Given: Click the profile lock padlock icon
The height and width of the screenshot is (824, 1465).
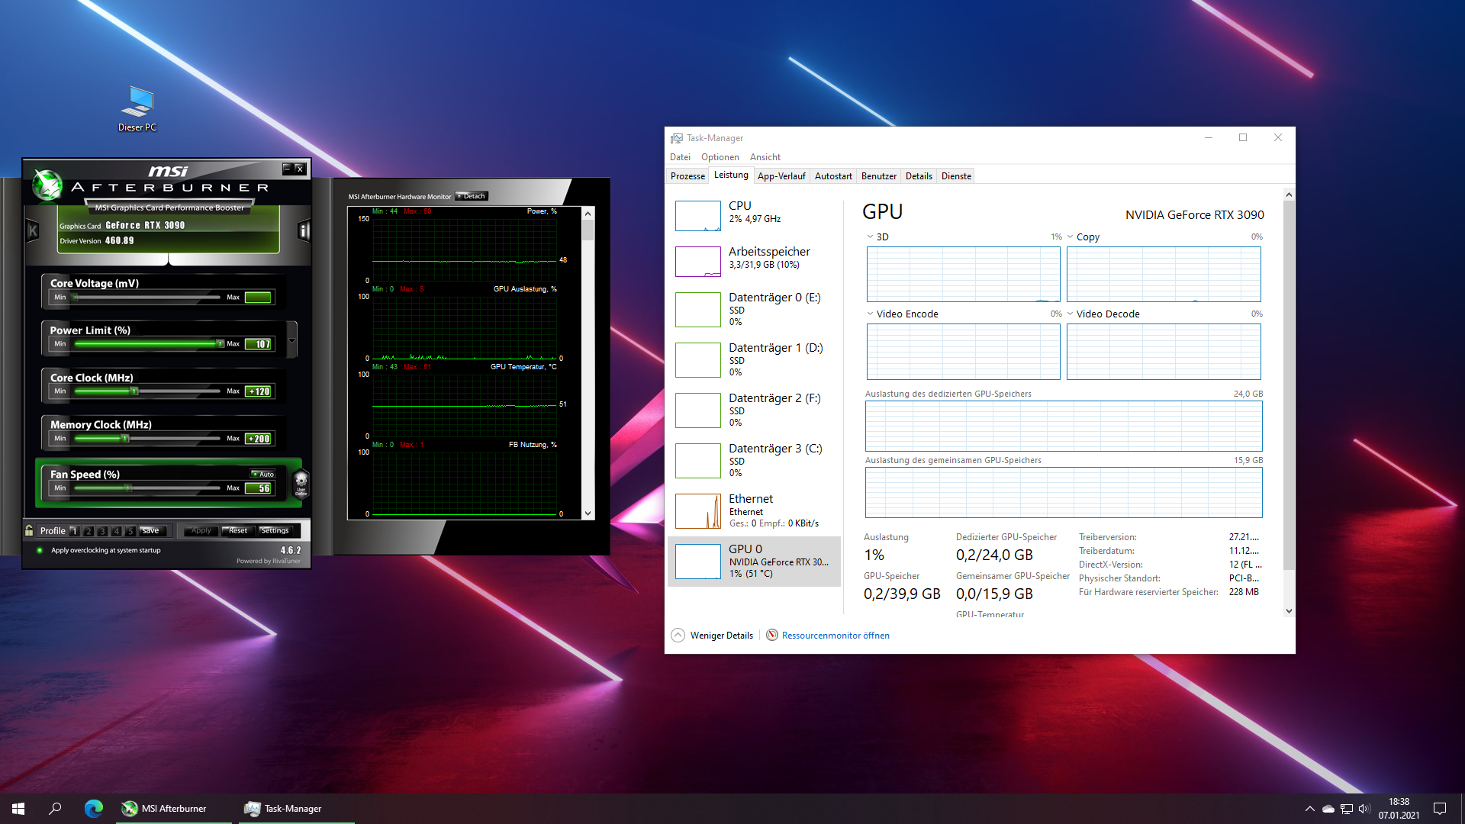Looking at the screenshot, I should pyautogui.click(x=29, y=530).
